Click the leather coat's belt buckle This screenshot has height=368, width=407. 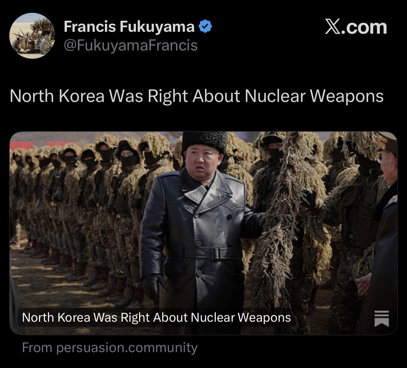[x=216, y=253]
